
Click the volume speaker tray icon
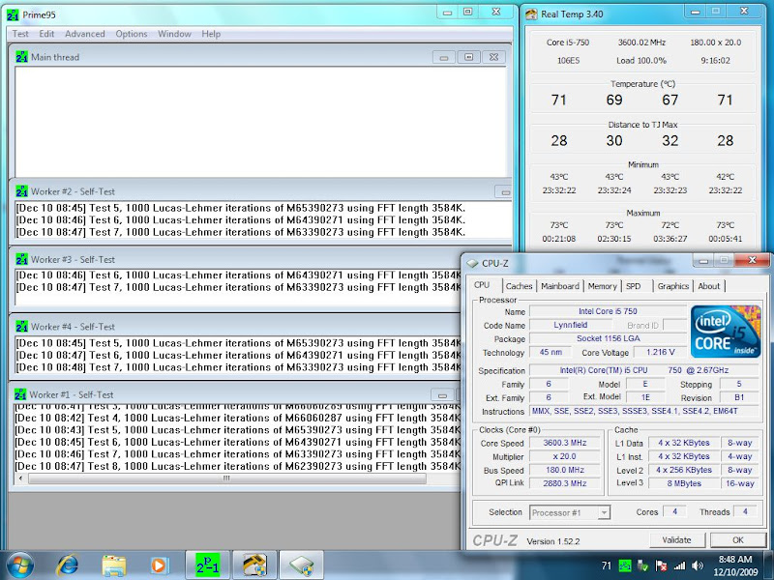tap(697, 565)
